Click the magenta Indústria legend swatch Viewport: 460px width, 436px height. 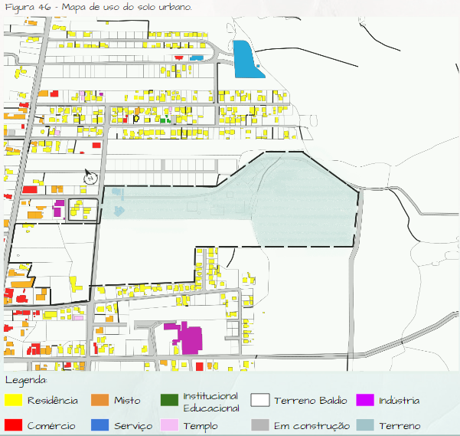point(365,400)
